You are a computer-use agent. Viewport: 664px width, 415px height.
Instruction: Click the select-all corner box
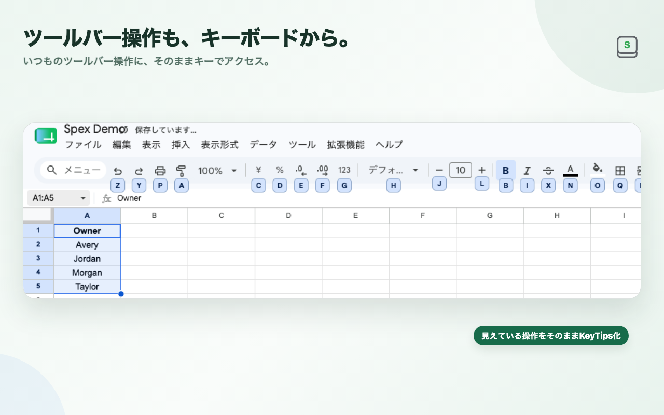tap(38, 215)
